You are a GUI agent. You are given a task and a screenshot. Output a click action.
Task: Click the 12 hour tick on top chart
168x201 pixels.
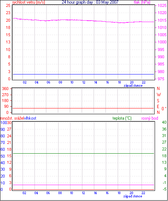pyautogui.click(x=84, y=82)
